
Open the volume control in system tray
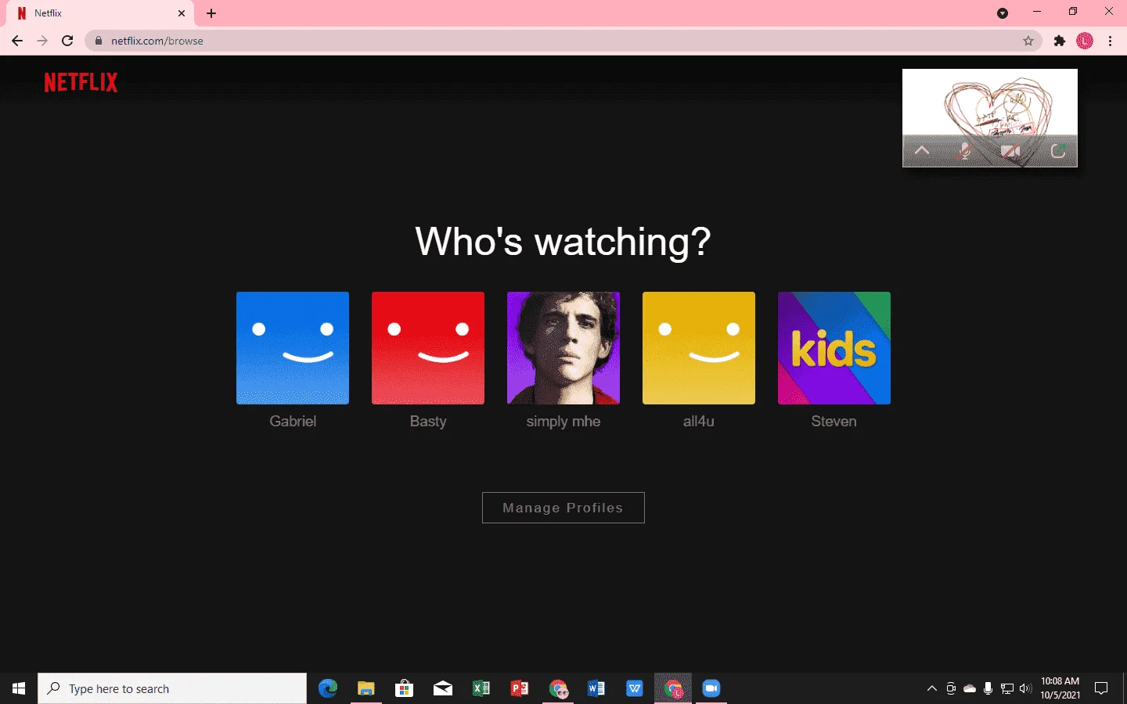click(x=1026, y=688)
